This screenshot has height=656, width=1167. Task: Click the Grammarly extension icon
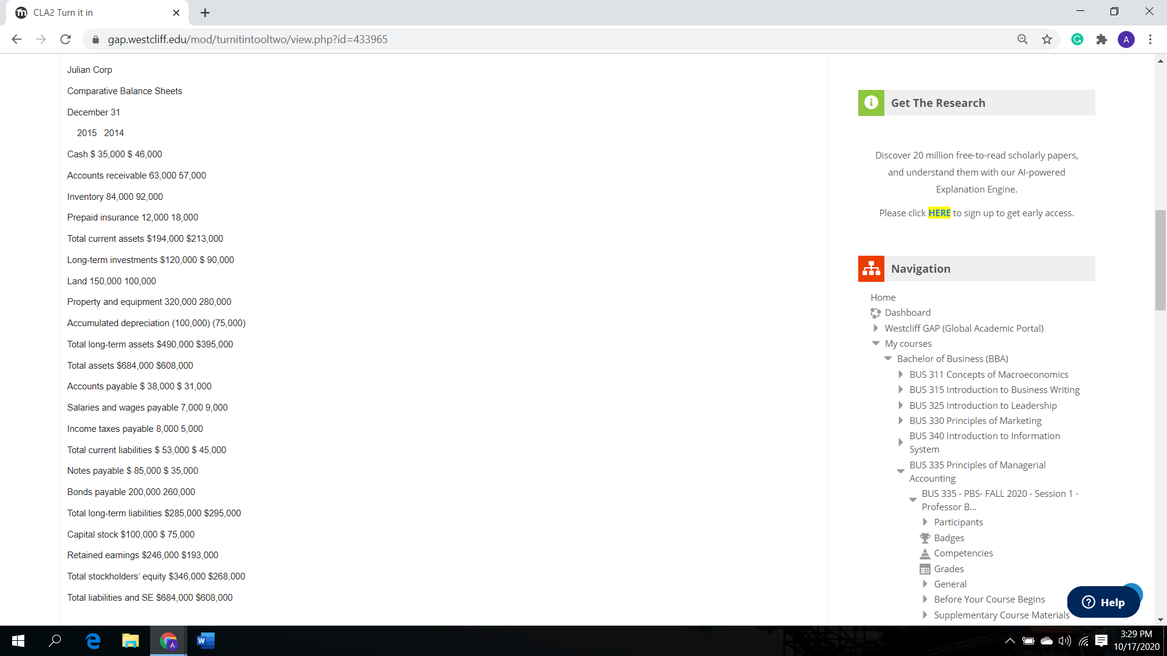1077,39
